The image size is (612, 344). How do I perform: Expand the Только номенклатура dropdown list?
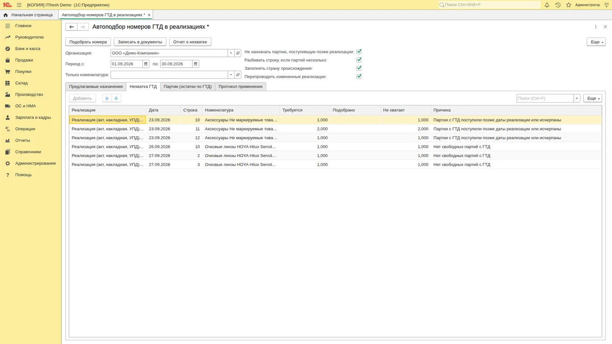click(231, 75)
